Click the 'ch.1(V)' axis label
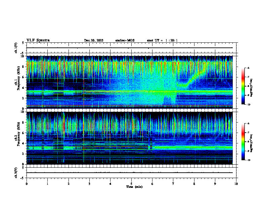This screenshot has height=206, width=266. (16, 48)
